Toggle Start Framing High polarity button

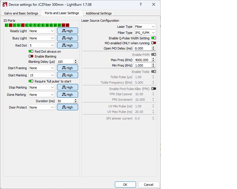(x=67, y=68)
